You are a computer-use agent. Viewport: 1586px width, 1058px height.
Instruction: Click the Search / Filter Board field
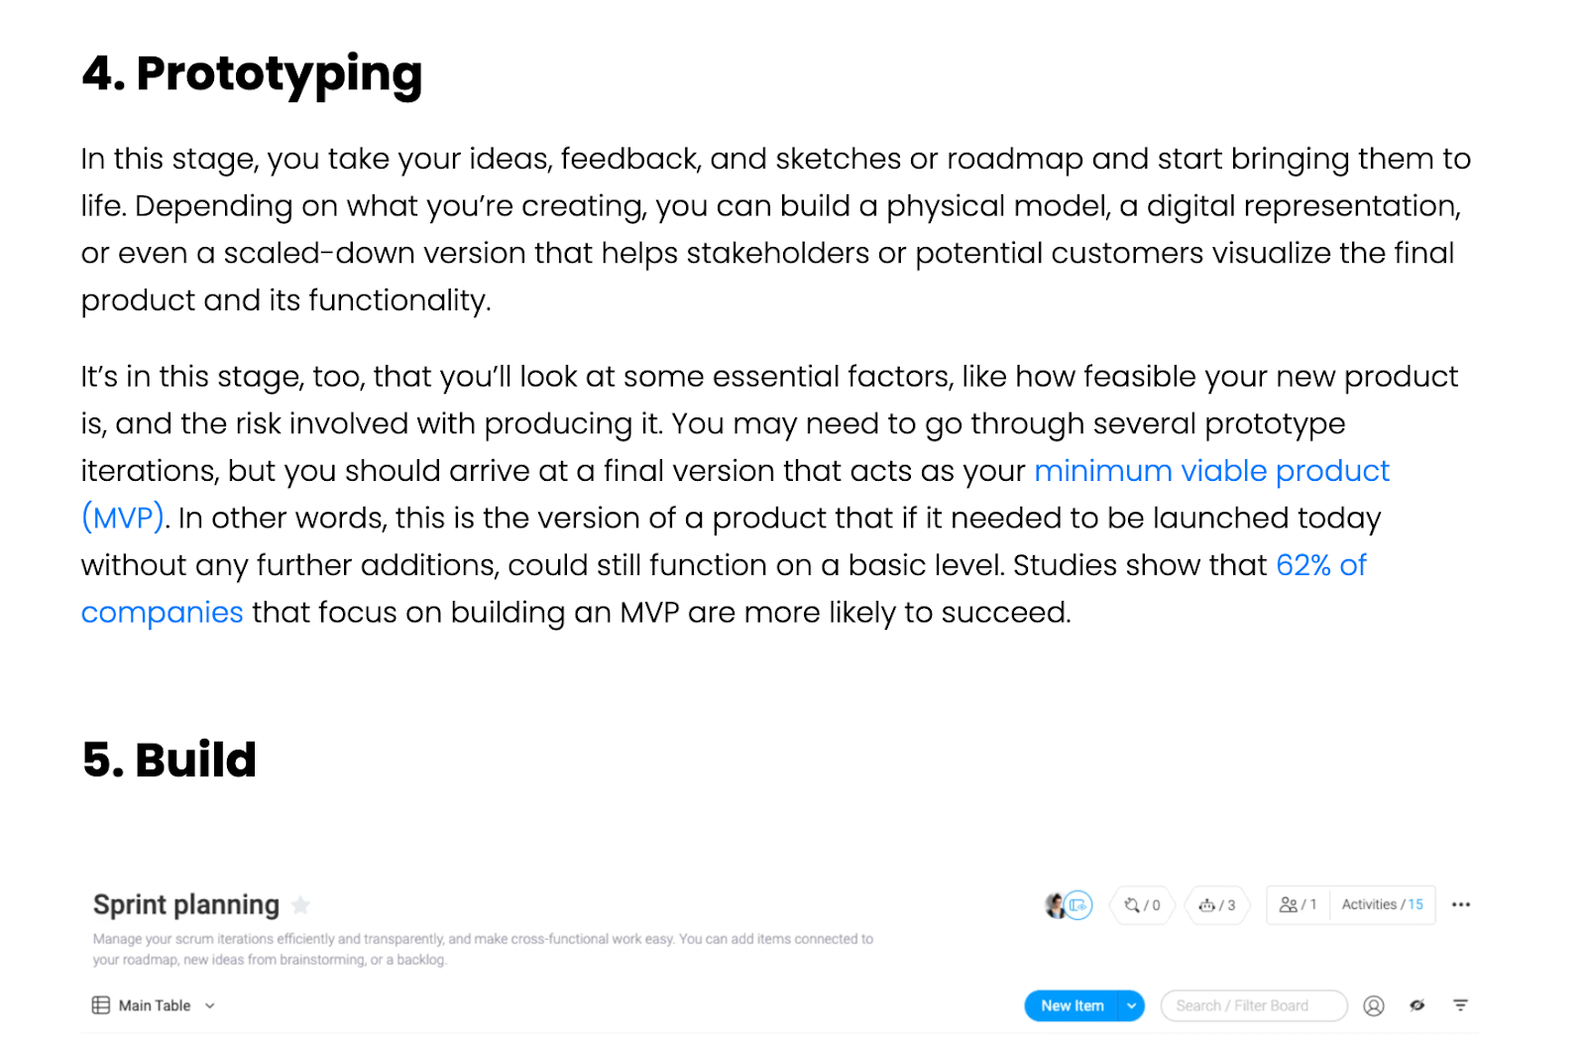1254,1005
